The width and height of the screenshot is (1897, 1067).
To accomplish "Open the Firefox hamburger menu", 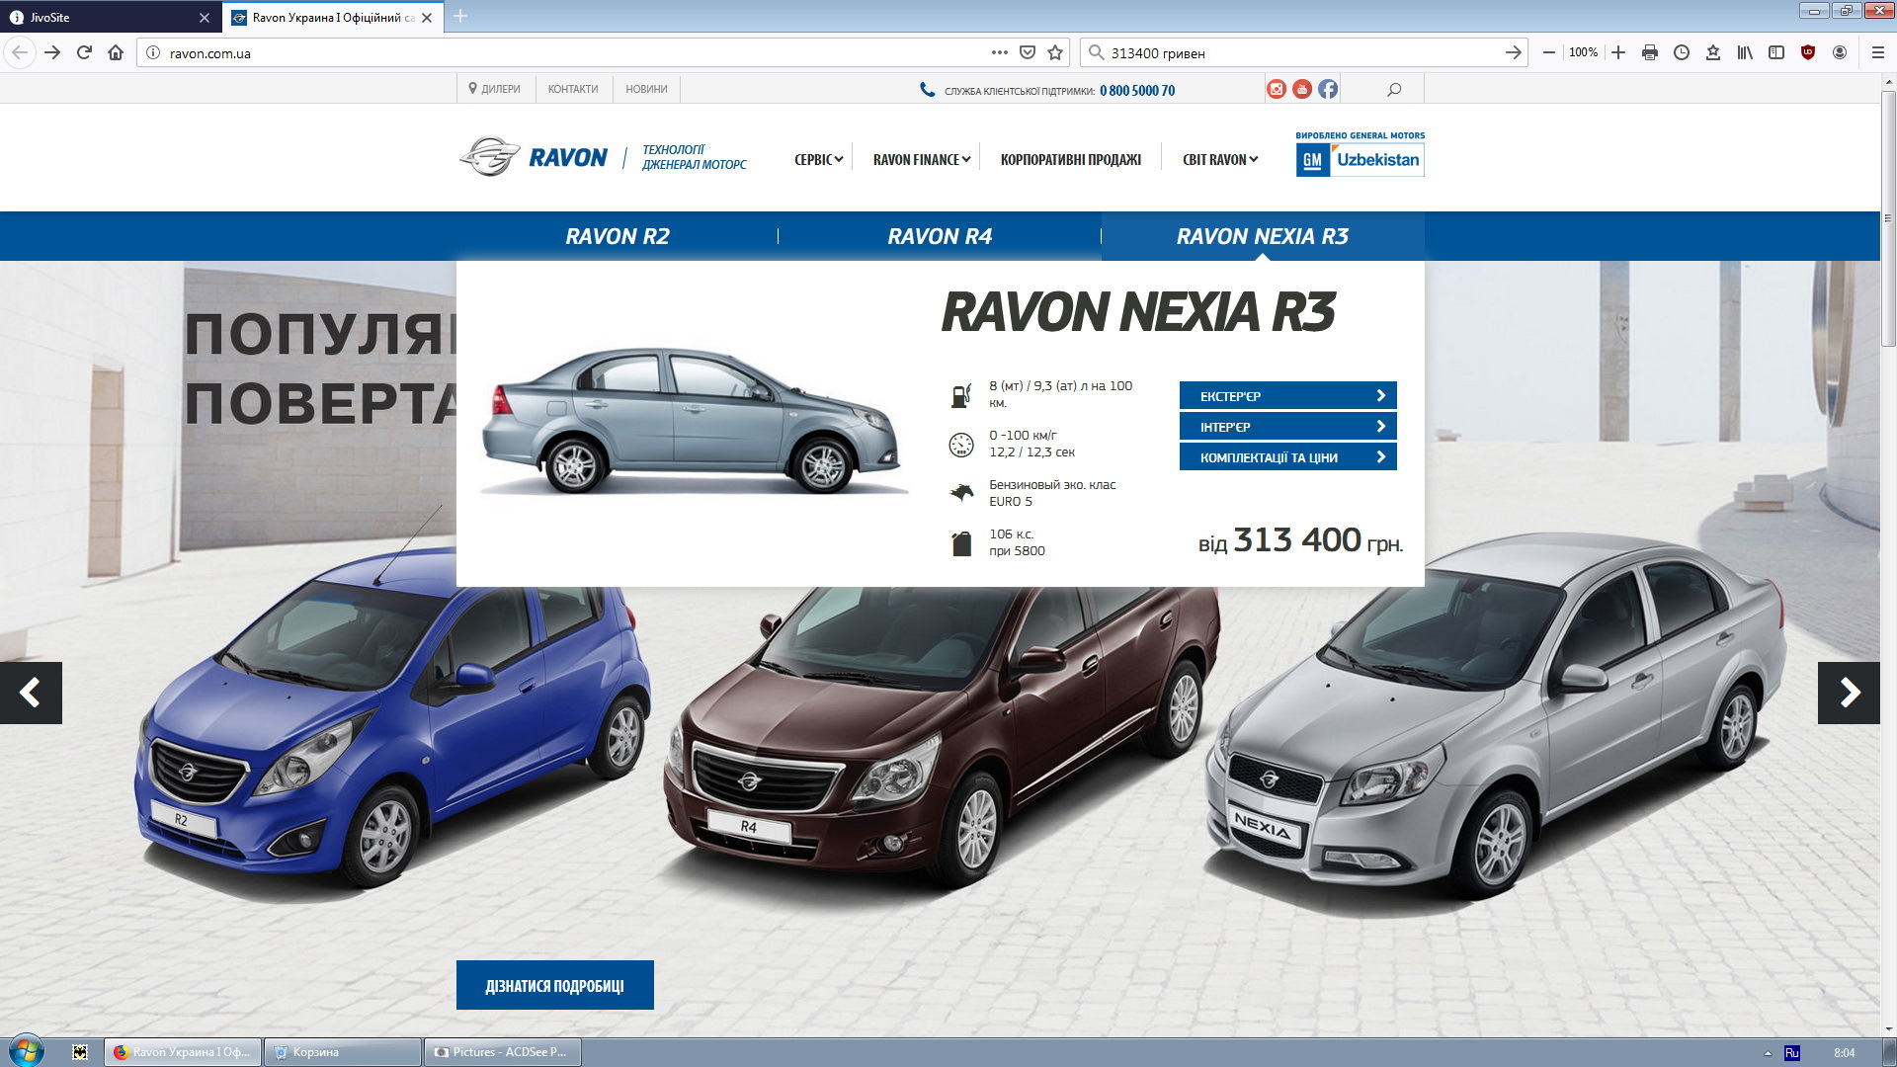I will [1877, 52].
